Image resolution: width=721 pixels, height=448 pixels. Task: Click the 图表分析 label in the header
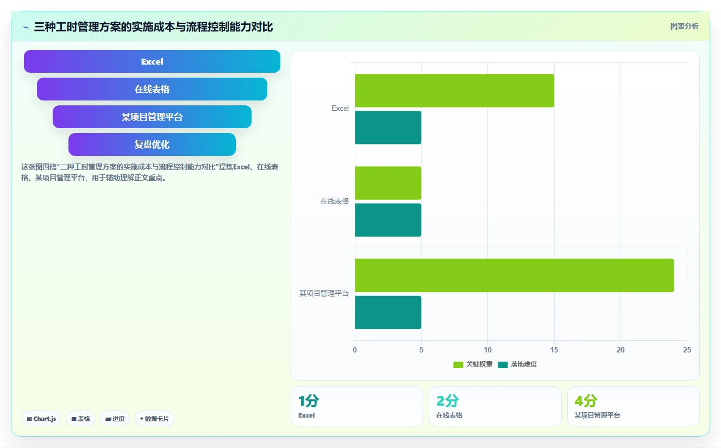[684, 26]
